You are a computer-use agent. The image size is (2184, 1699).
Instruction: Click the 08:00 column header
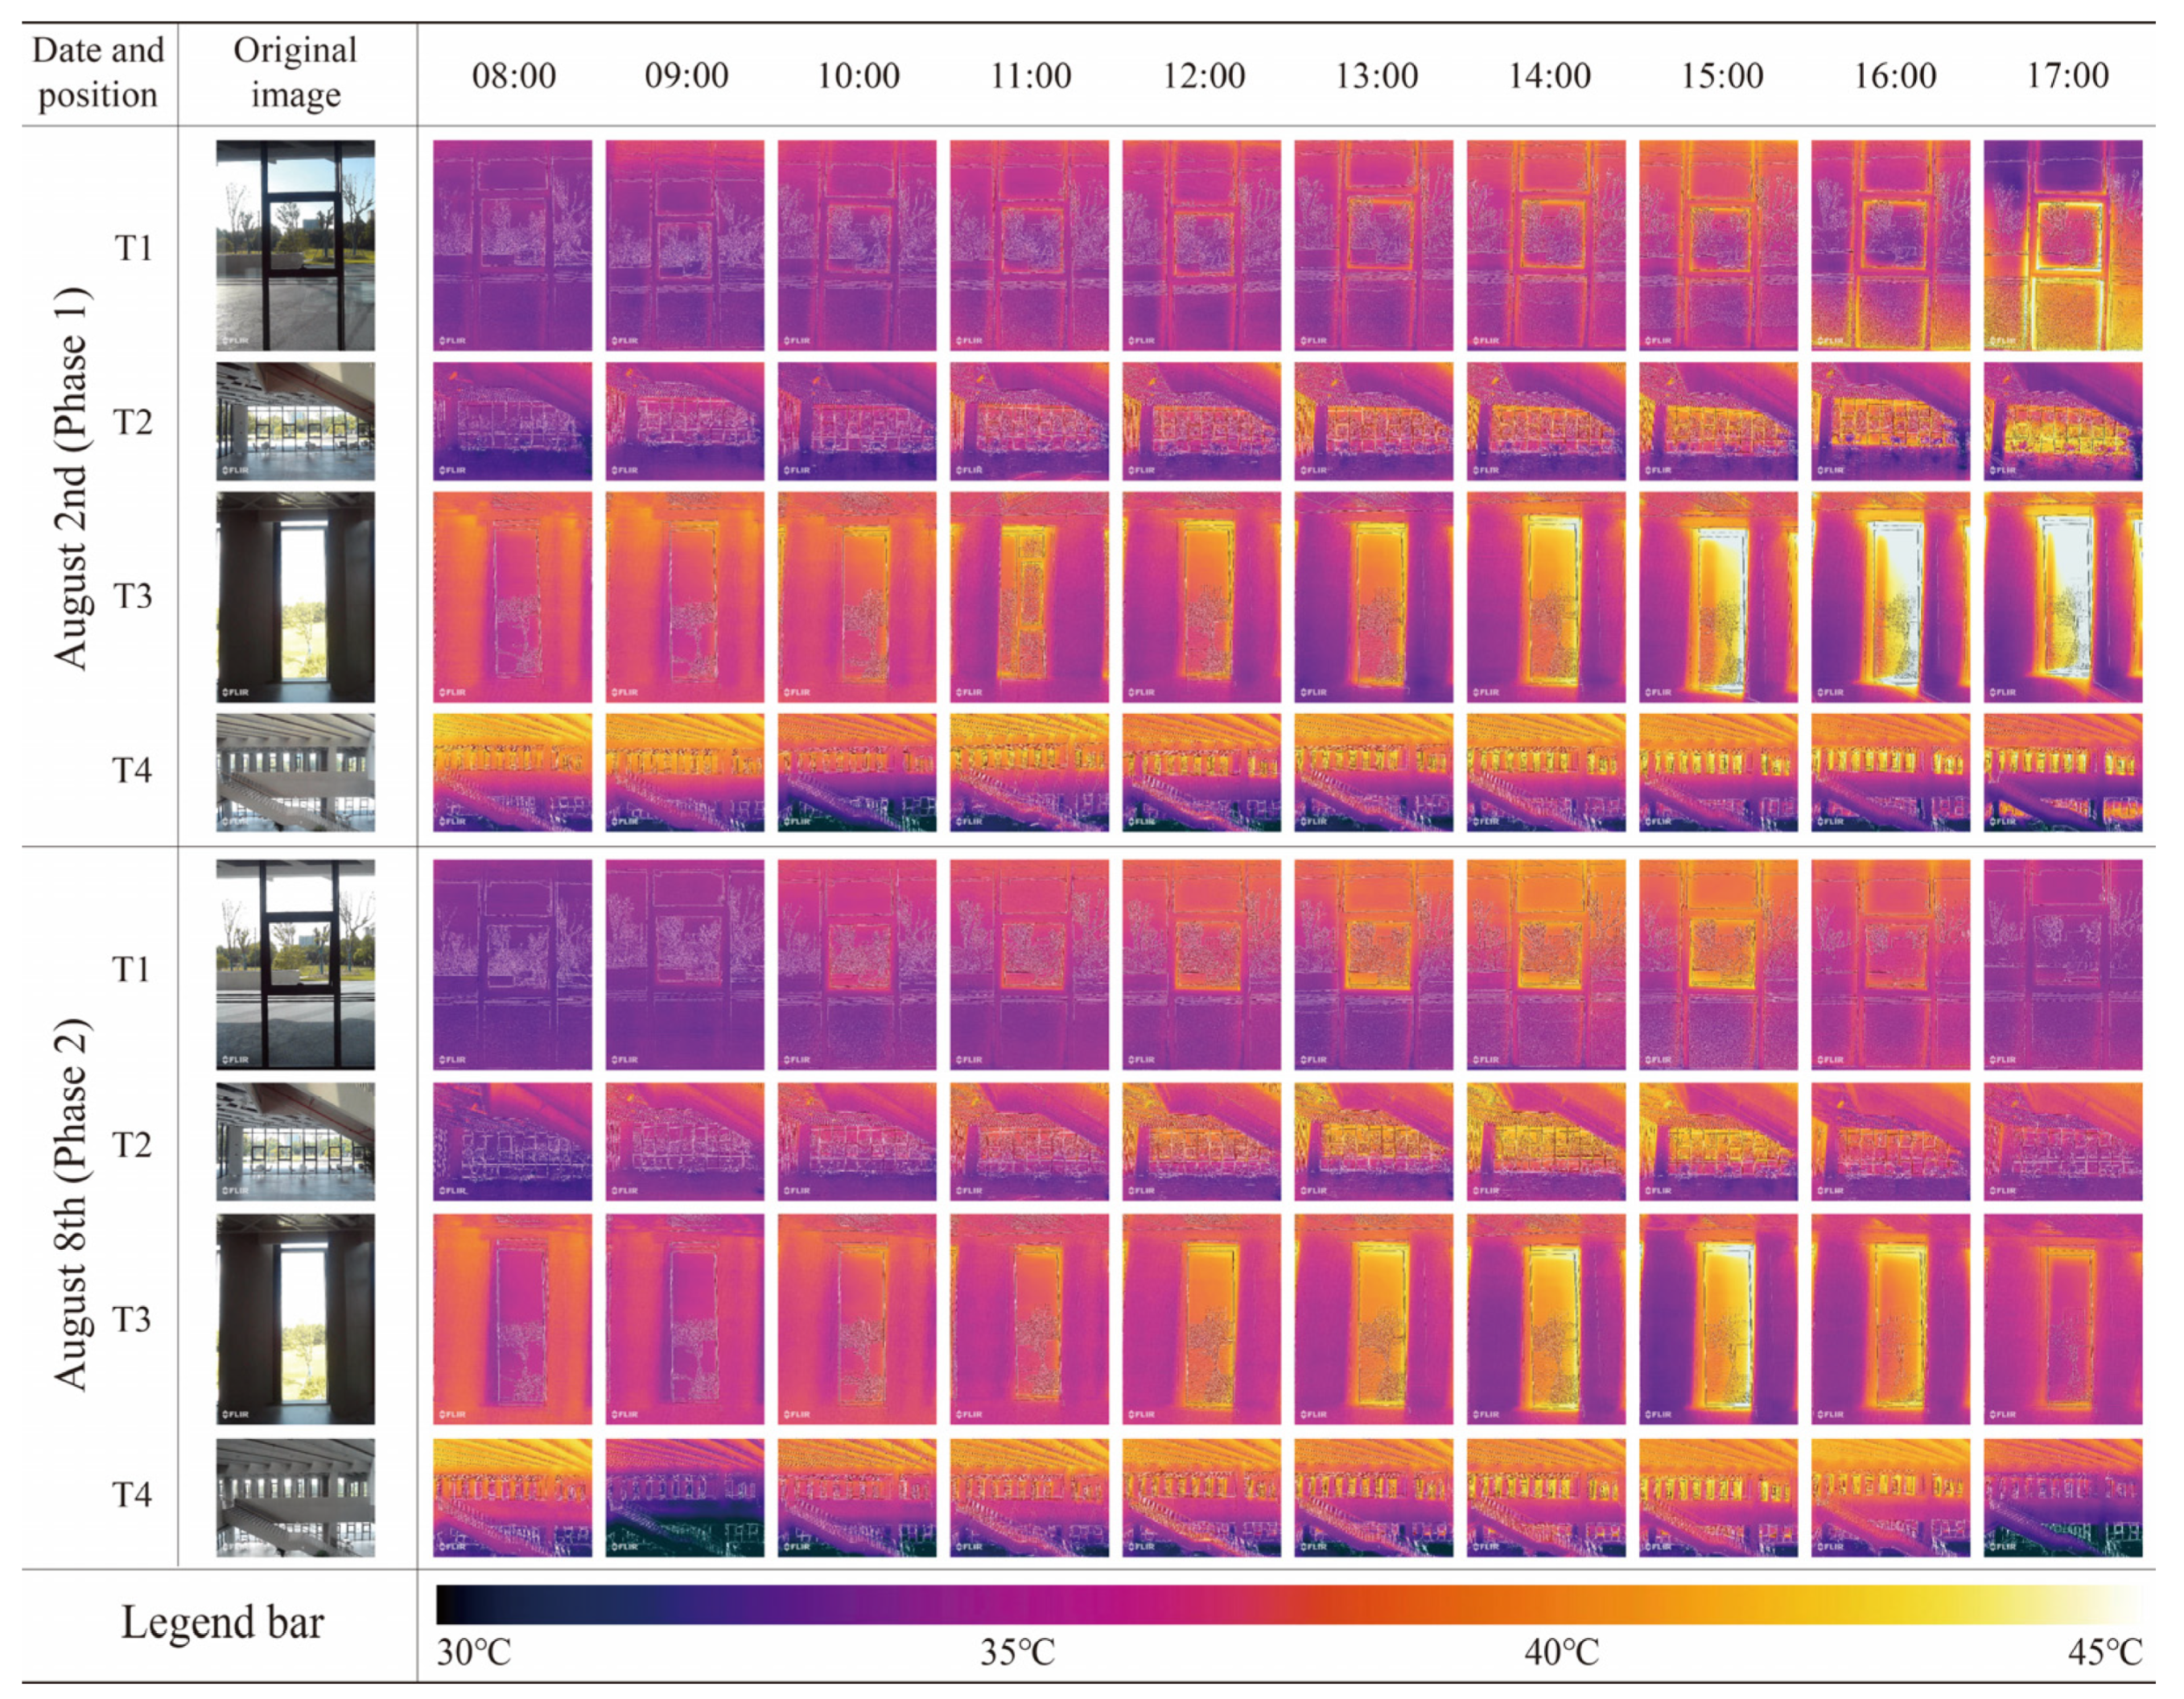(513, 76)
